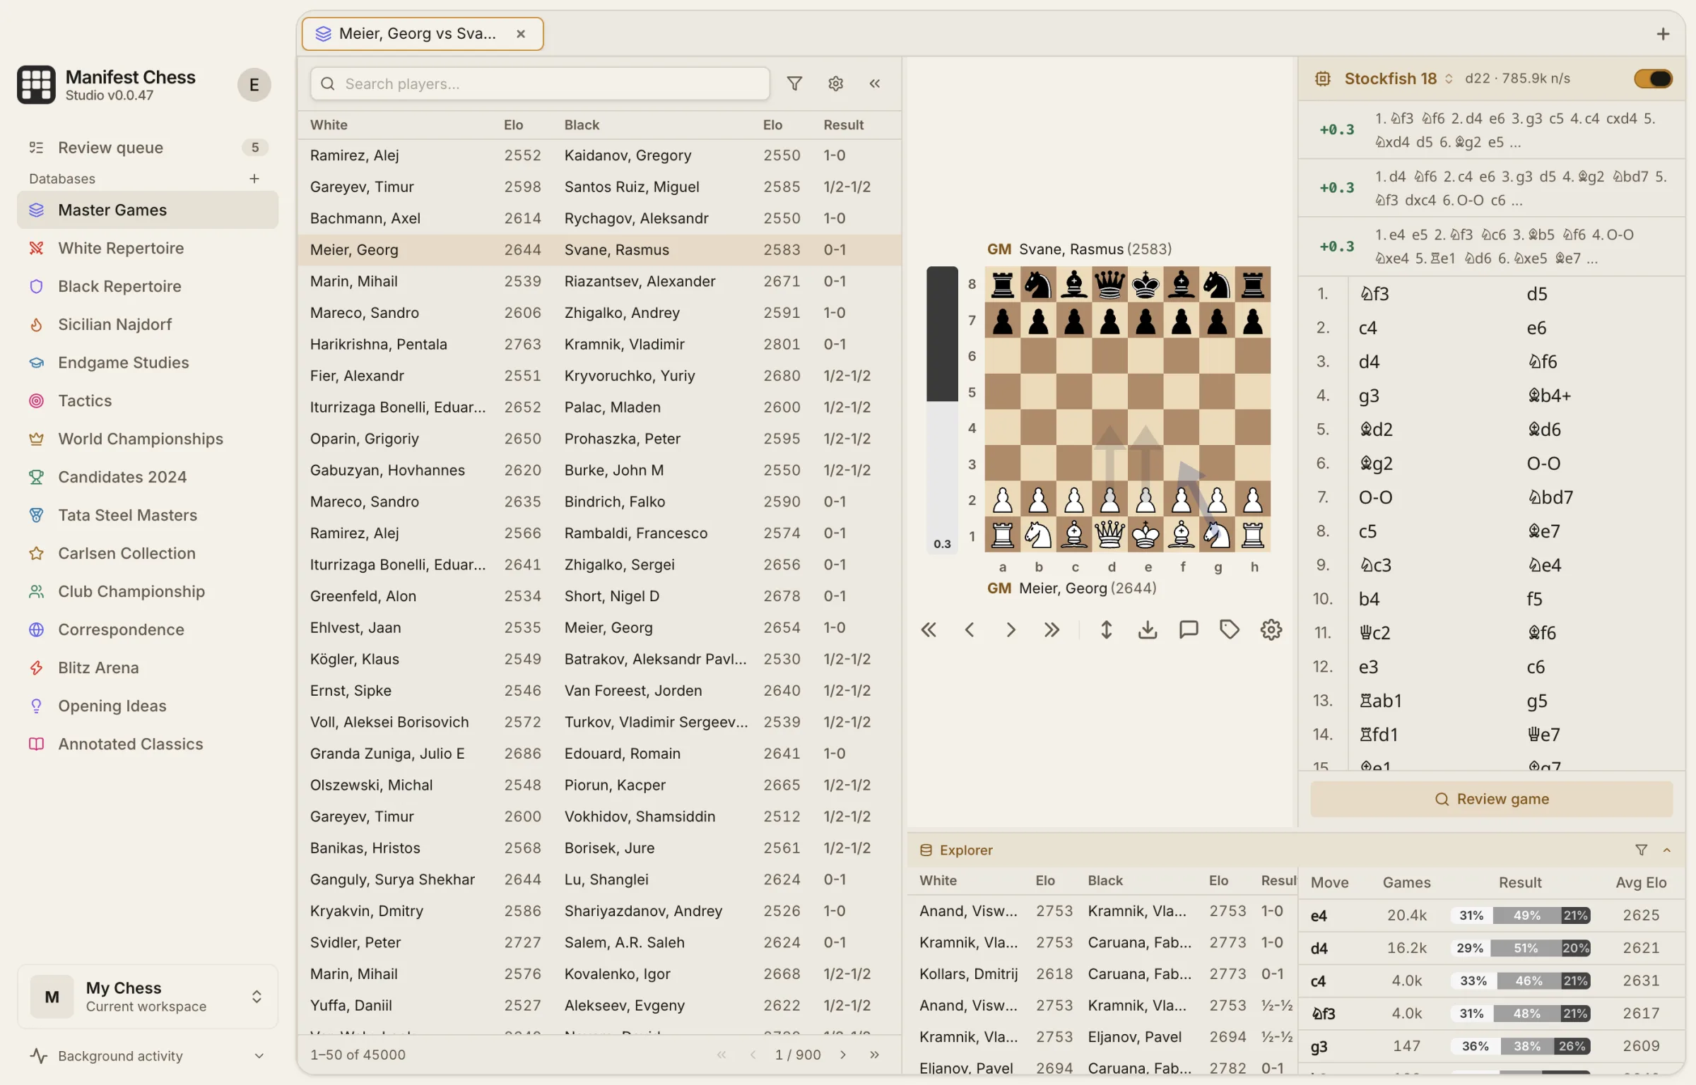Toggle the Stockfish engine switch
This screenshot has height=1085, width=1696.
point(1653,78)
